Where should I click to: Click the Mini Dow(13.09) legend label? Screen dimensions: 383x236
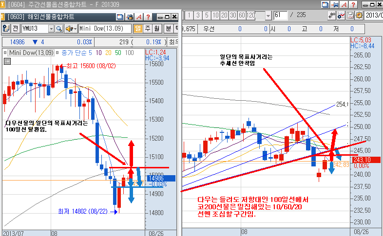pos(31,53)
